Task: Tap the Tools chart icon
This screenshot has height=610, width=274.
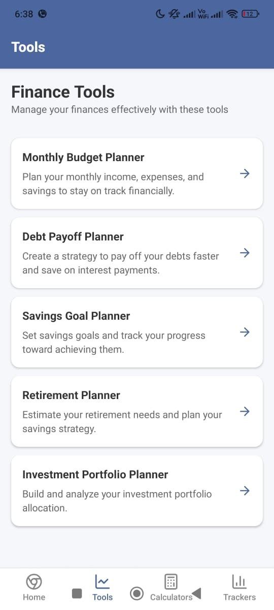Action: [x=102, y=582]
